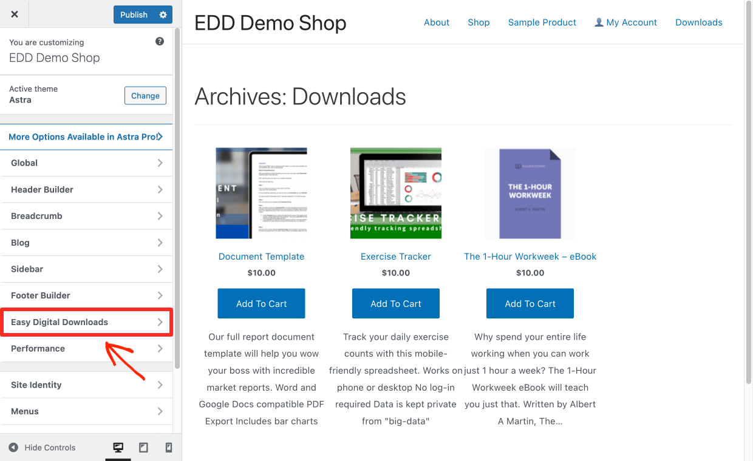
Task: Open the Shop menu item
Action: pyautogui.click(x=479, y=22)
